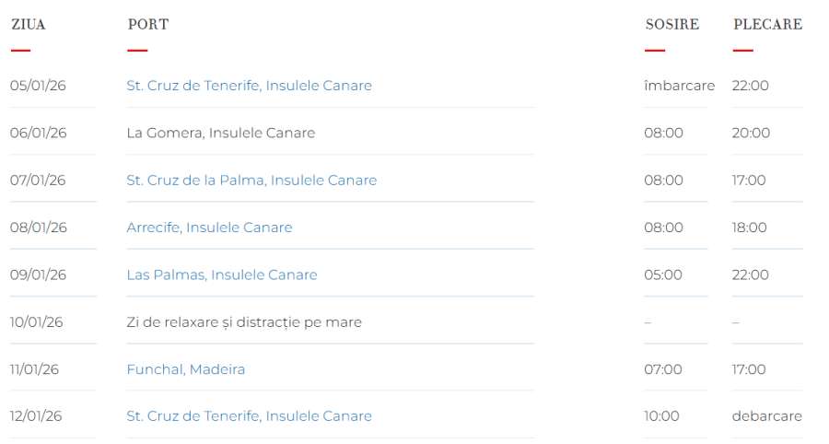This screenshot has height=444, width=829.
Task: Click the date 05/01/26
Action: 38,86
